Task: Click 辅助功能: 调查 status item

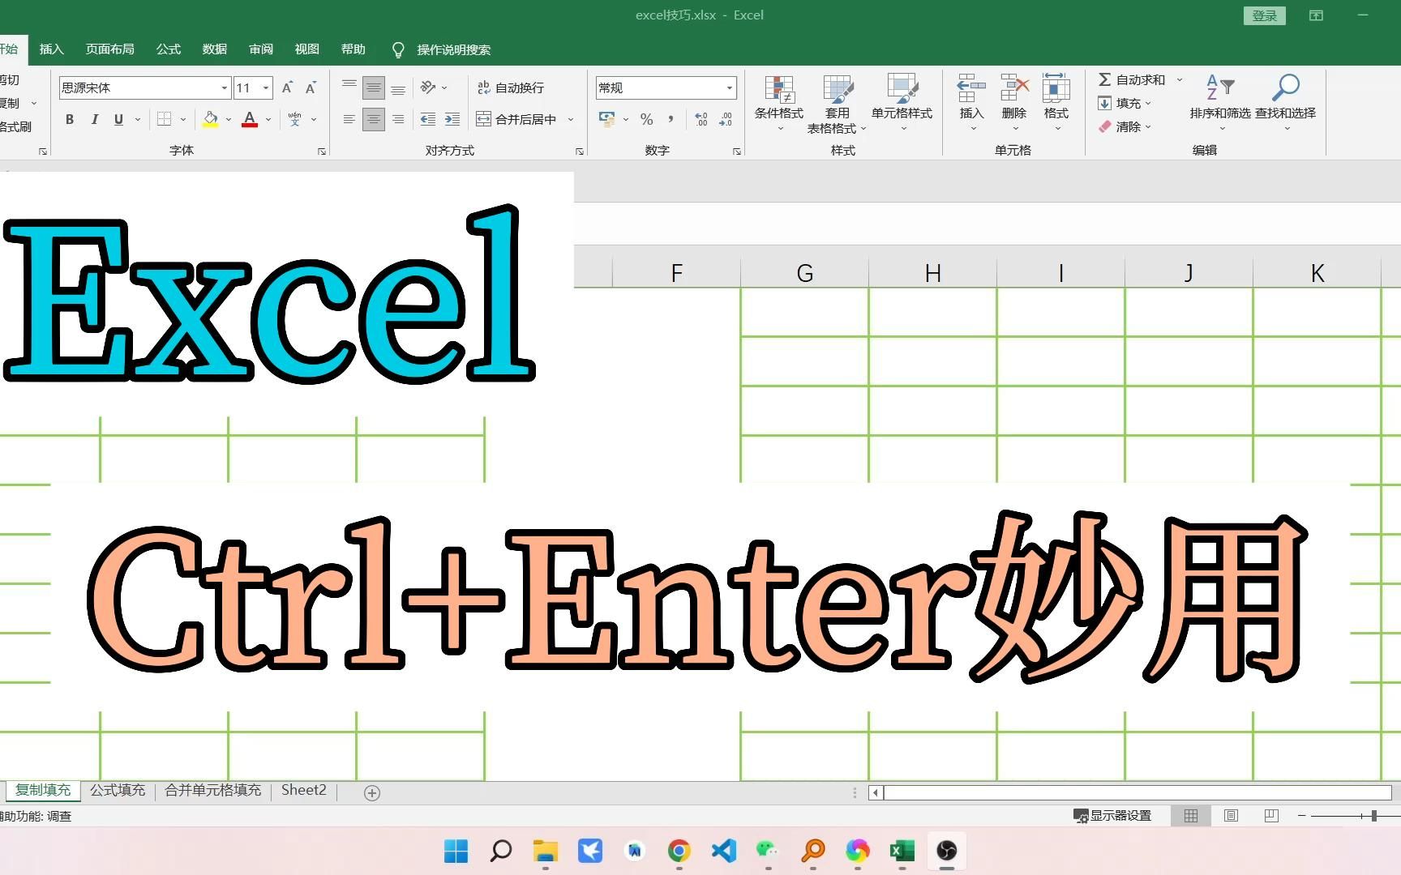Action: (x=36, y=817)
